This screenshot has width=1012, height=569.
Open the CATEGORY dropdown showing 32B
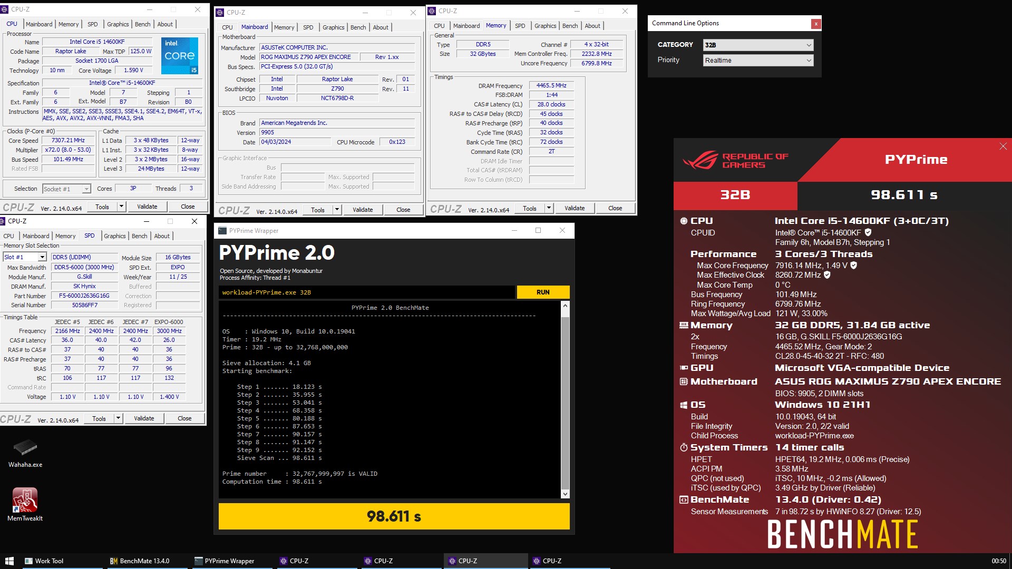[758, 45]
